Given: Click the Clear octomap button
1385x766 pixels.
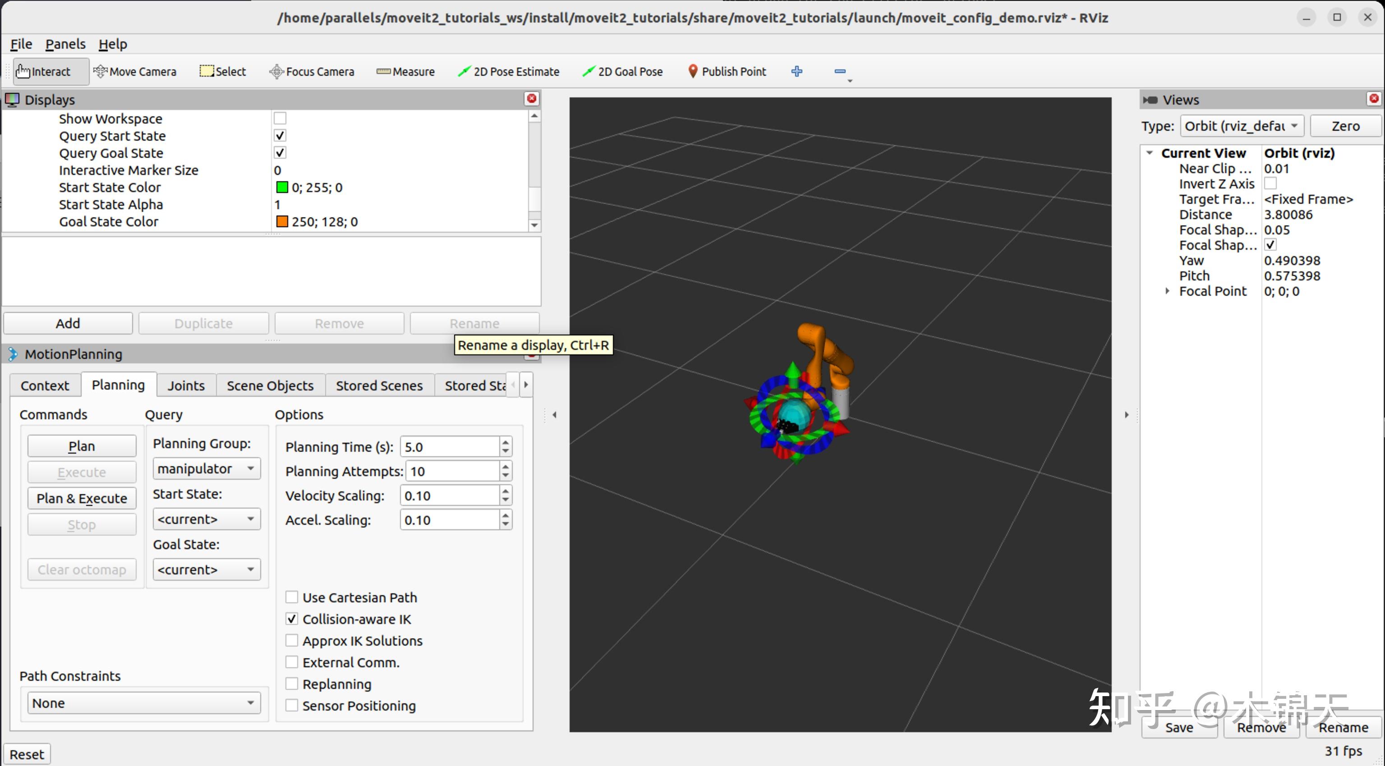Looking at the screenshot, I should pos(82,569).
